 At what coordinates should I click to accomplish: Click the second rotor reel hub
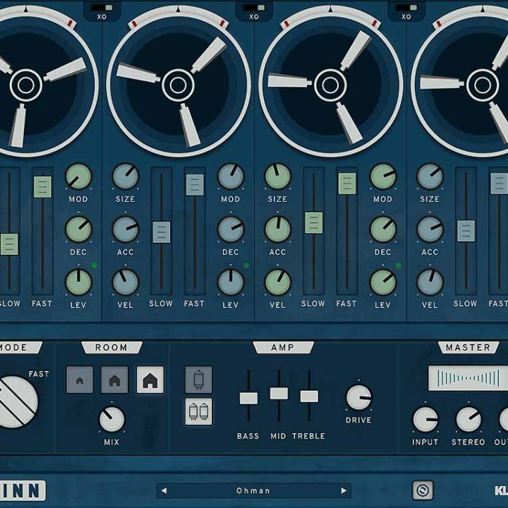pyautogui.click(x=179, y=85)
